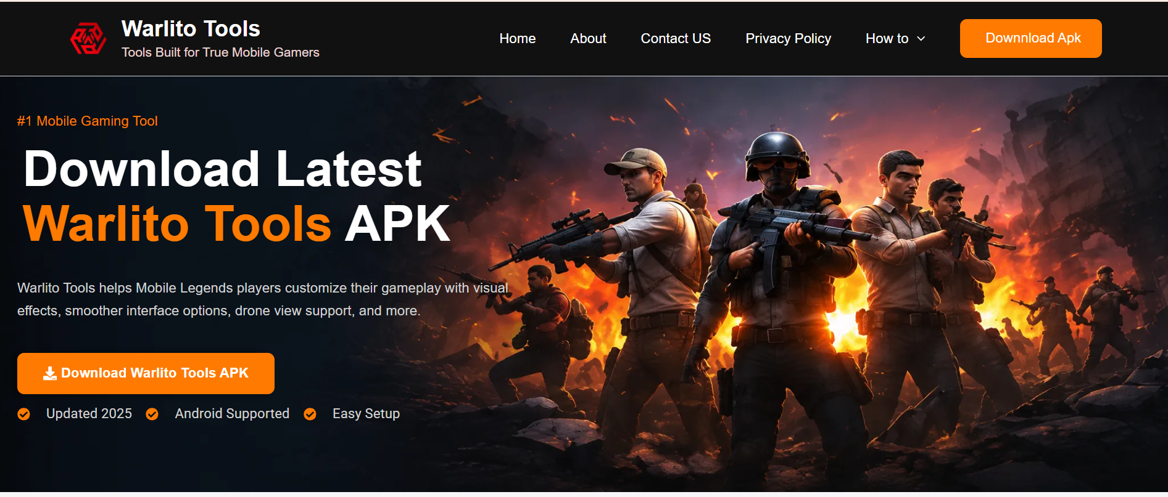Click the Warlito Tools site title
This screenshot has width=1168, height=497.
point(191,28)
